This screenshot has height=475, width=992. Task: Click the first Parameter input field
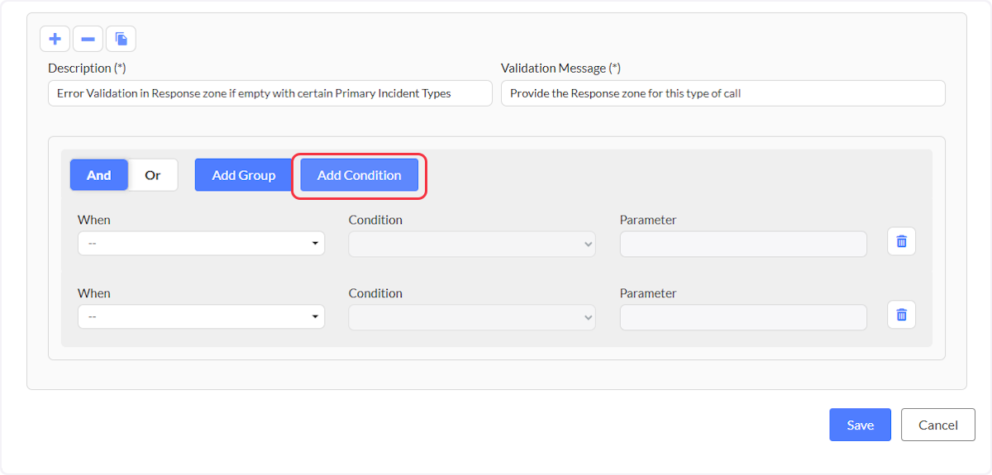743,244
